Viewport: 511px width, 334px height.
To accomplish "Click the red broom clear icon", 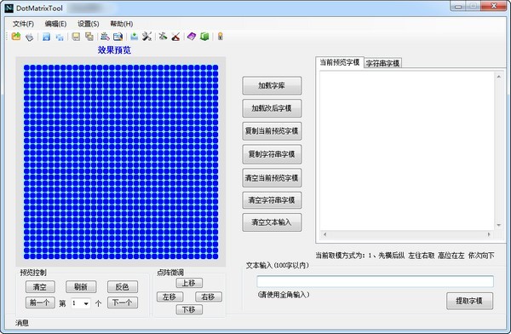I will pyautogui.click(x=175, y=37).
